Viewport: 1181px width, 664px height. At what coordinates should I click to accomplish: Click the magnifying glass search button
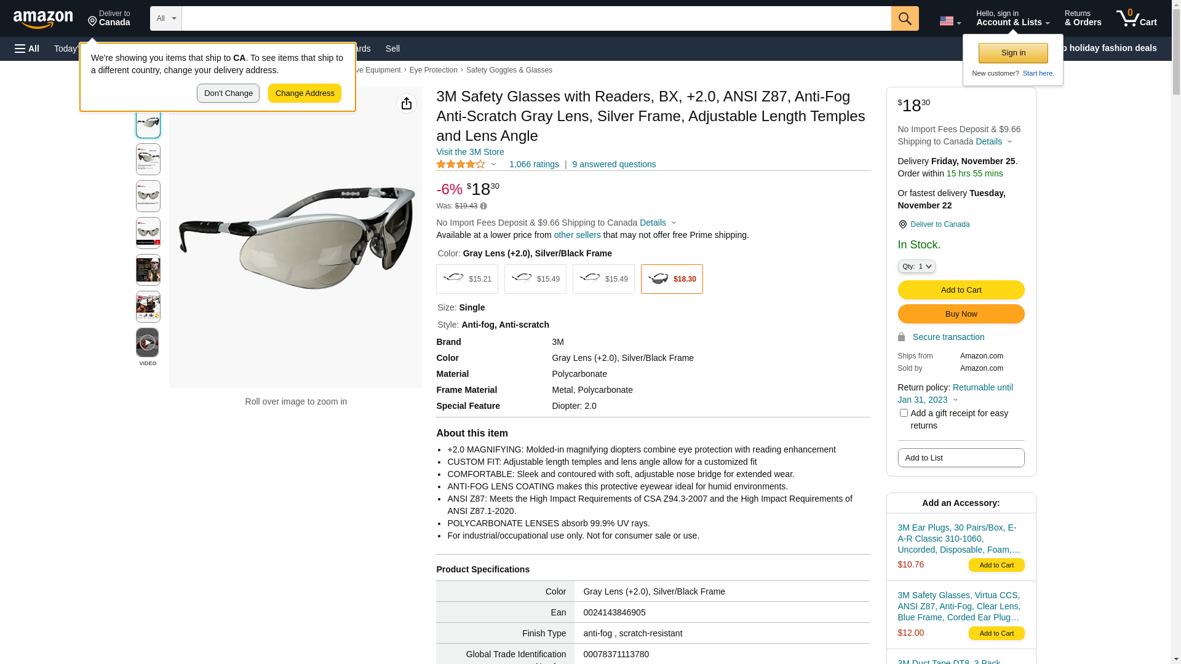pos(904,18)
